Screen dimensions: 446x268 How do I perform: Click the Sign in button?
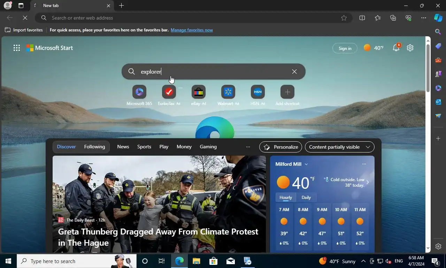tap(345, 48)
